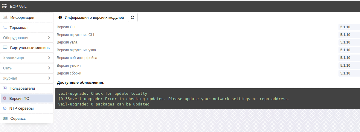
Task: Open the Информация menu item
Action: (27, 17)
